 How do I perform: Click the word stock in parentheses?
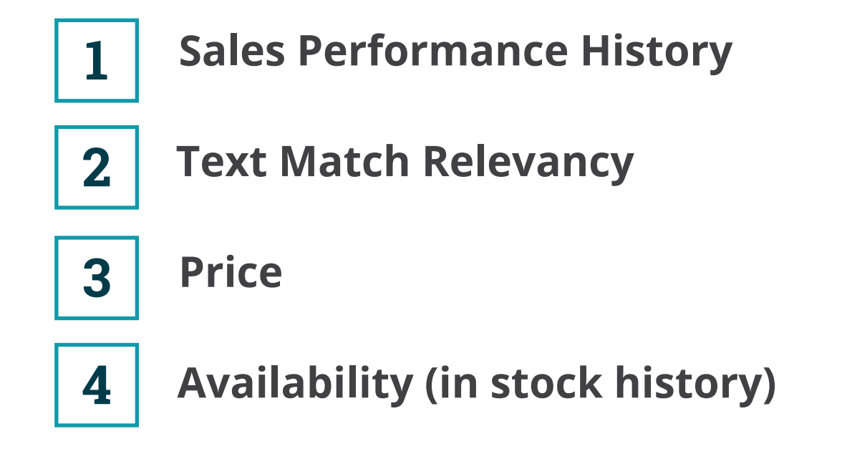coord(546,382)
